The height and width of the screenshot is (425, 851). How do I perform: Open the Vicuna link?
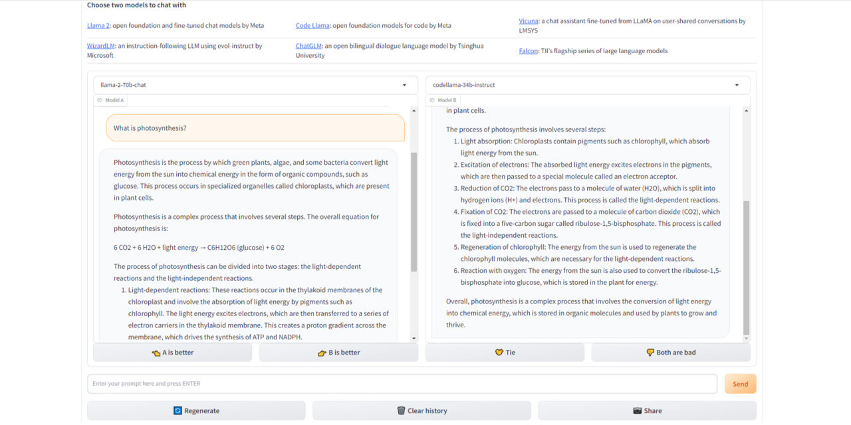coord(527,21)
